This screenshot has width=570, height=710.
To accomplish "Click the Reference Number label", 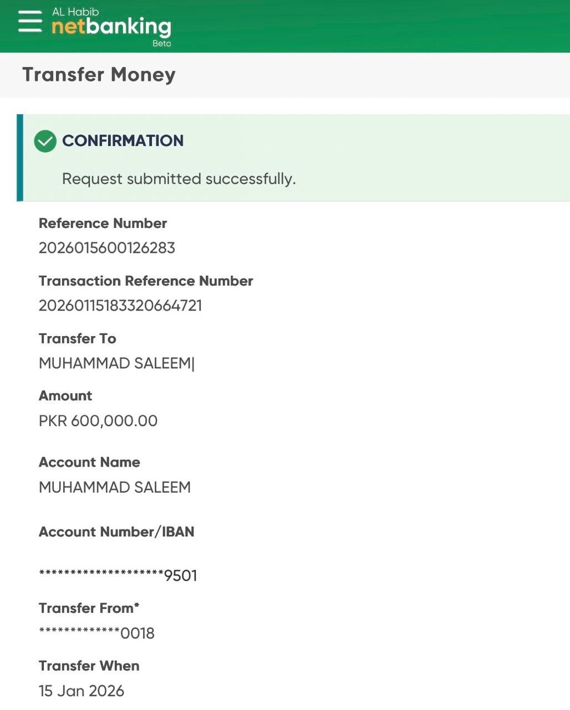I will (x=103, y=223).
